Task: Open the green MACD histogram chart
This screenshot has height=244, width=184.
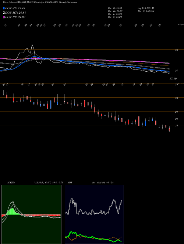Action: click(x=31, y=214)
